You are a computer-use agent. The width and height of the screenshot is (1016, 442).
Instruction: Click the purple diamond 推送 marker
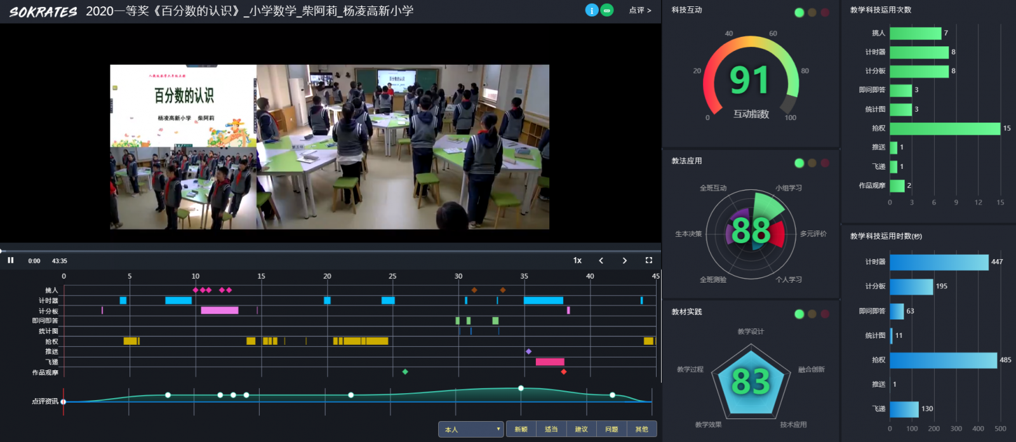(528, 351)
